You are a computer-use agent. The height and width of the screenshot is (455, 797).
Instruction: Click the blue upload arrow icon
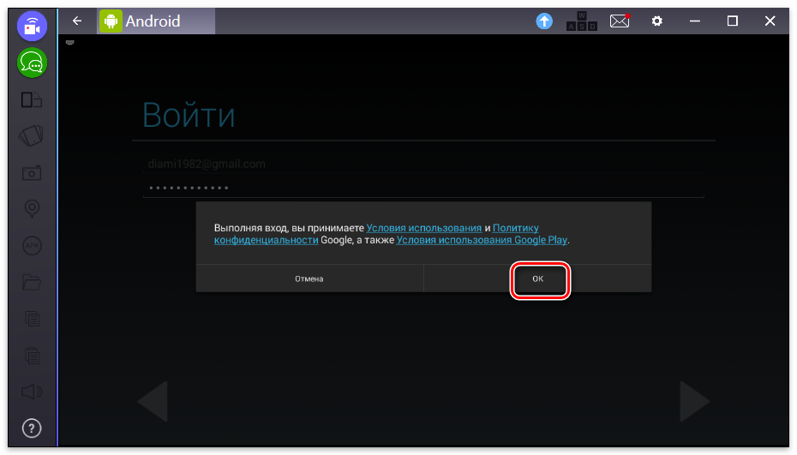(544, 21)
